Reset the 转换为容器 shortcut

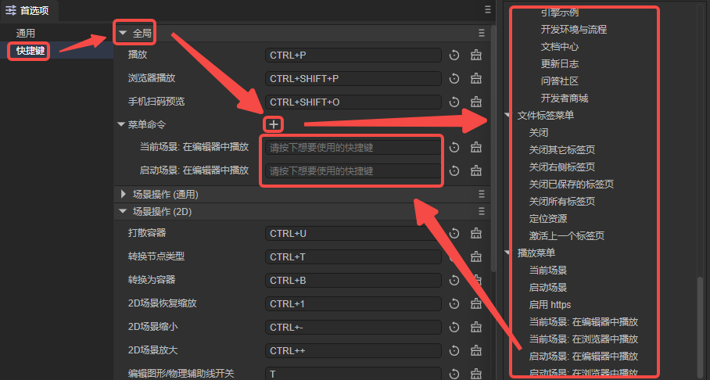[x=454, y=281]
